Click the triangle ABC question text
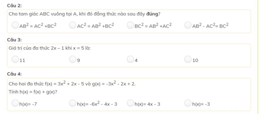Screen dimensions: 261x114 (x=84, y=14)
